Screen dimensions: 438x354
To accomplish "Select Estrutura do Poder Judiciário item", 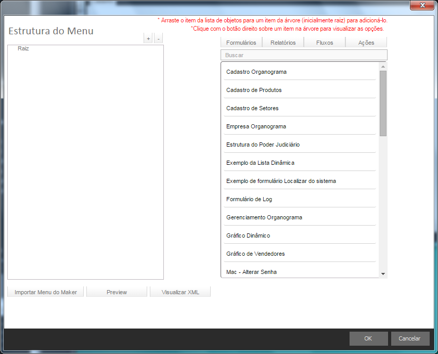I will click(263, 145).
